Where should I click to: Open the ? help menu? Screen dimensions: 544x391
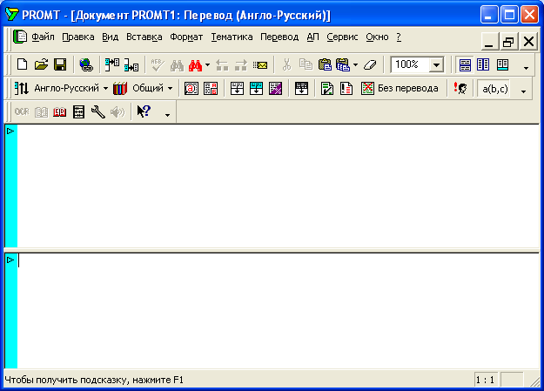click(x=399, y=37)
